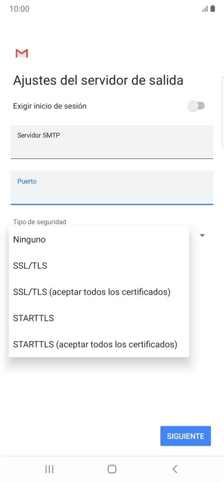Select the plain SSL/TLS option
The image size is (224, 482).
(x=99, y=266)
